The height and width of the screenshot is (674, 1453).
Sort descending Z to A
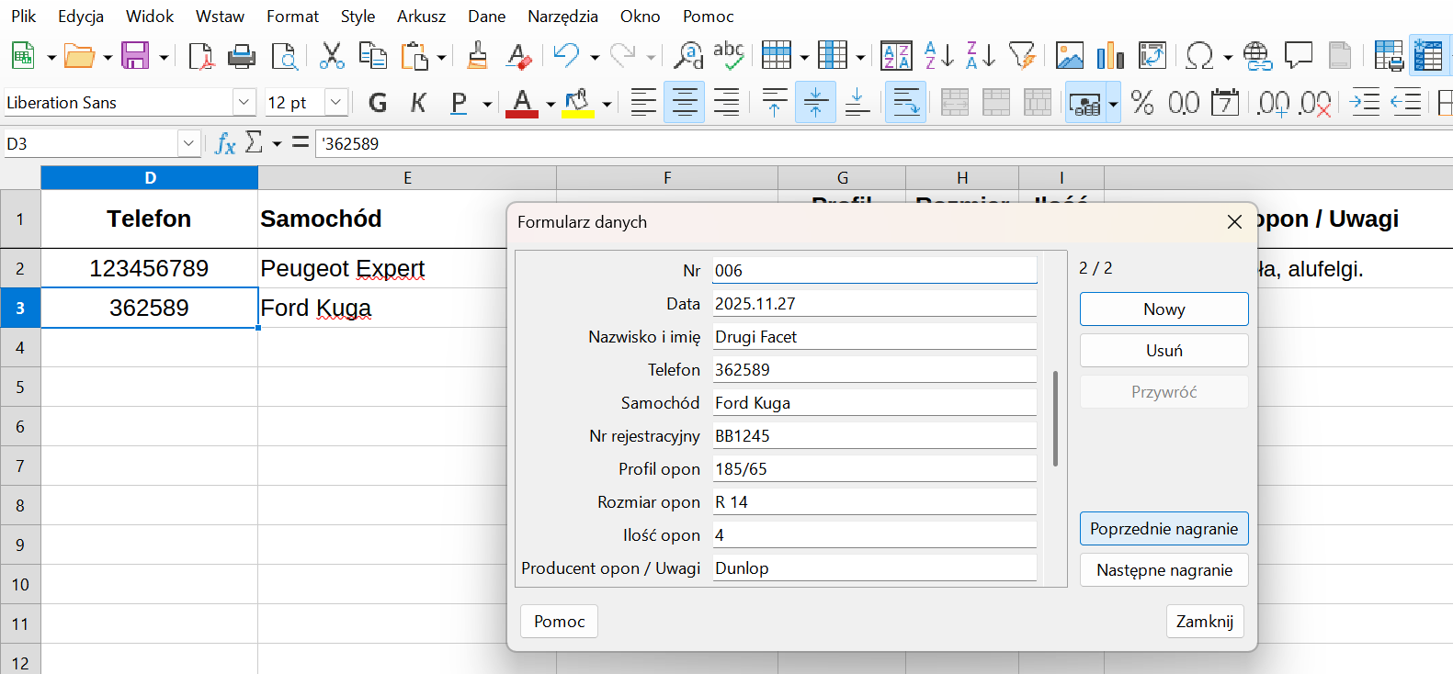[x=981, y=56]
